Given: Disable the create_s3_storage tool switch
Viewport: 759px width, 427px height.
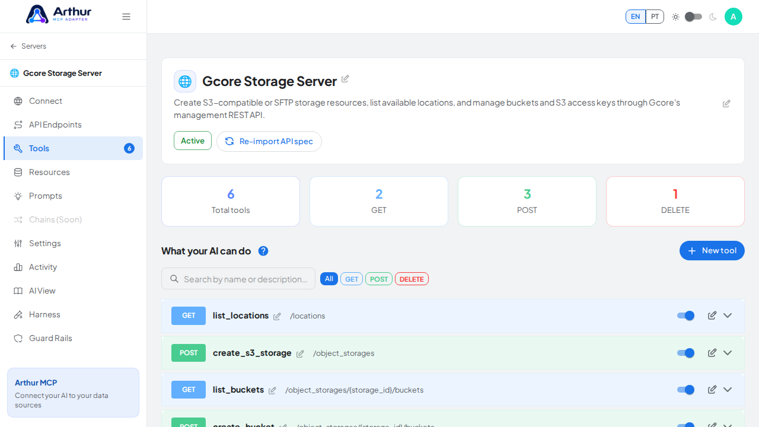Looking at the screenshot, I should tap(686, 353).
